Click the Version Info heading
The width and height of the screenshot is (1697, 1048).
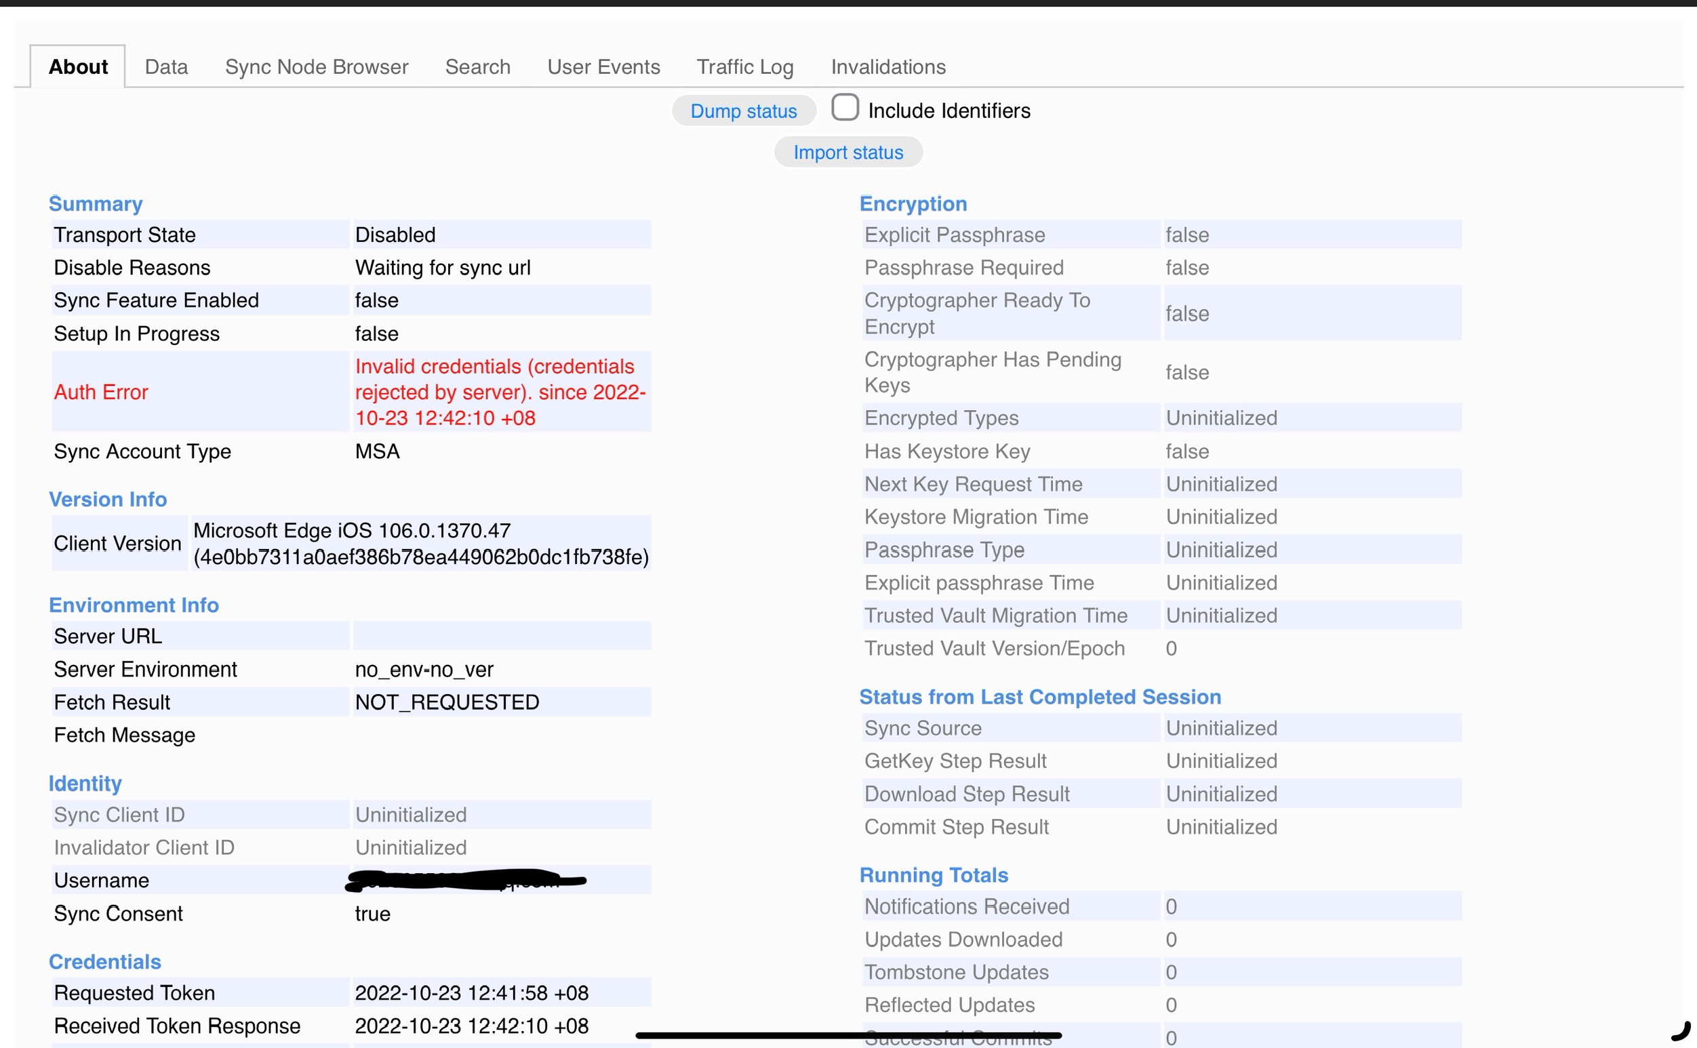[107, 499]
